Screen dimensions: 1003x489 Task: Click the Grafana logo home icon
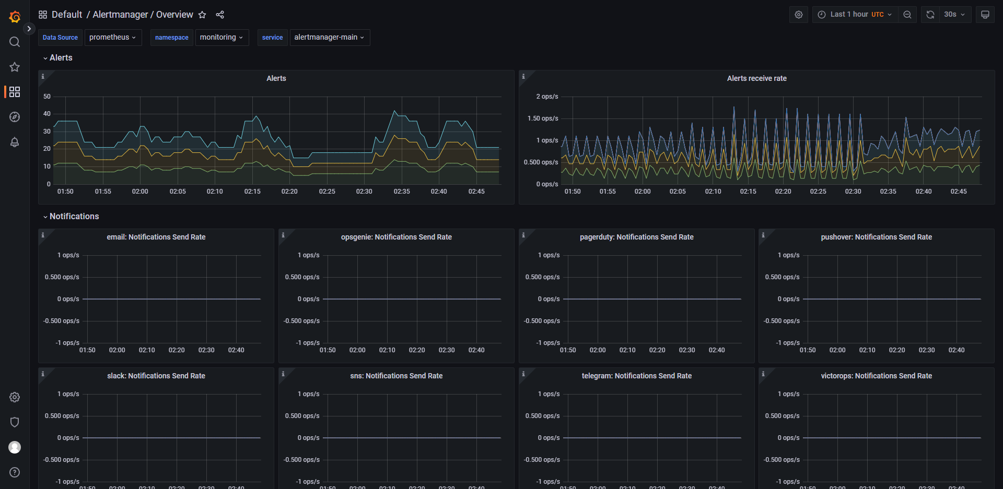click(x=15, y=17)
